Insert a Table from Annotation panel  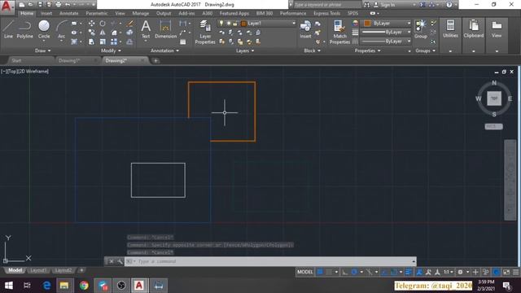182,42
